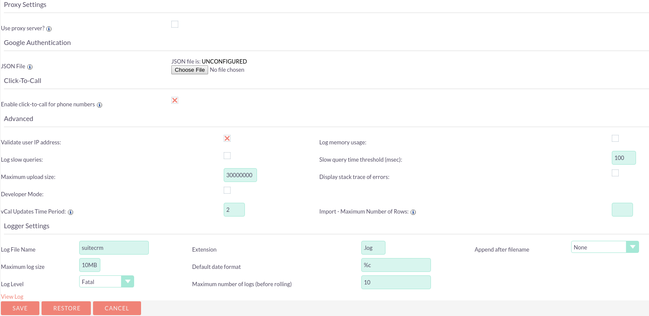Click Choose File to upload a JSON file

point(189,70)
